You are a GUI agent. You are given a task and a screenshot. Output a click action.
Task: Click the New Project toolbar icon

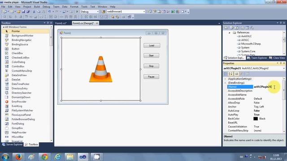click(5, 12)
